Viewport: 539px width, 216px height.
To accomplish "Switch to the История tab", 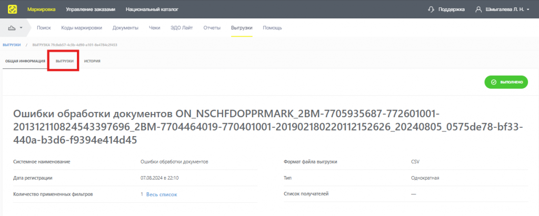I will [x=92, y=61].
